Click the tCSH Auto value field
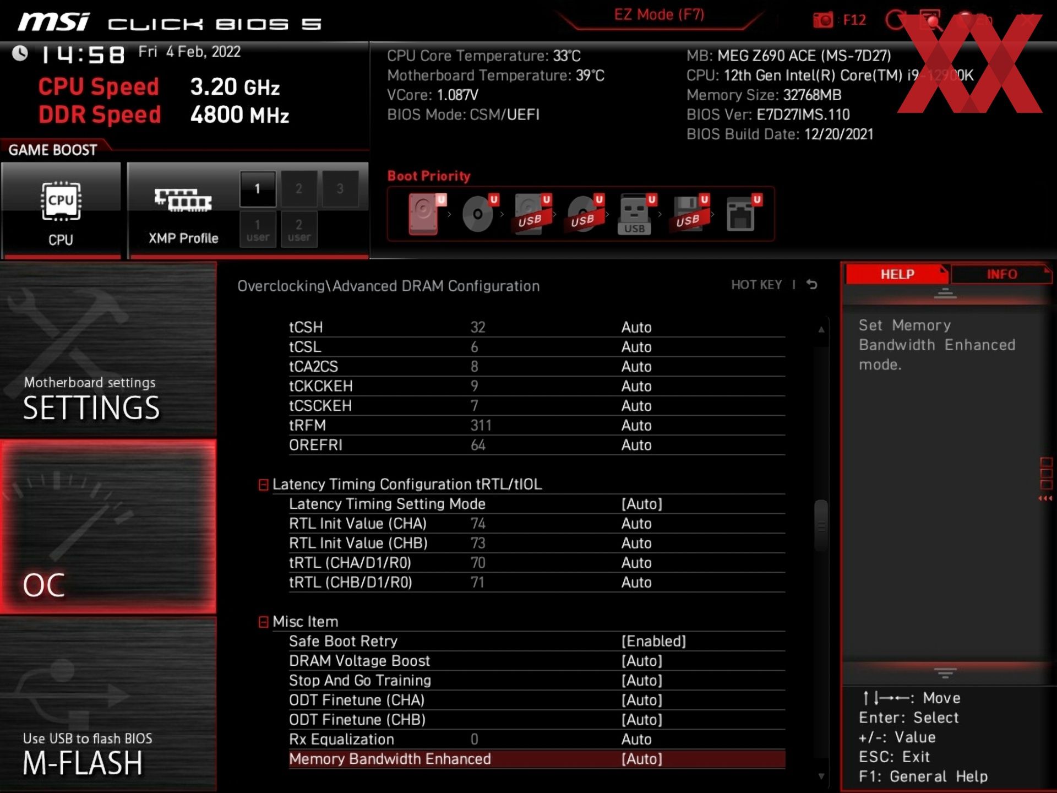Image resolution: width=1057 pixels, height=793 pixels. coord(636,327)
